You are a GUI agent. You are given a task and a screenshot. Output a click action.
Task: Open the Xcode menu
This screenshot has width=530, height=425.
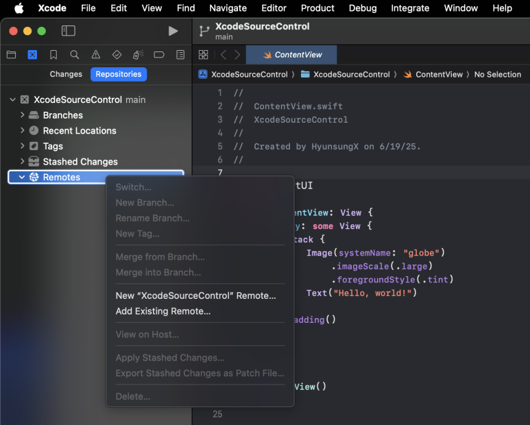point(52,8)
